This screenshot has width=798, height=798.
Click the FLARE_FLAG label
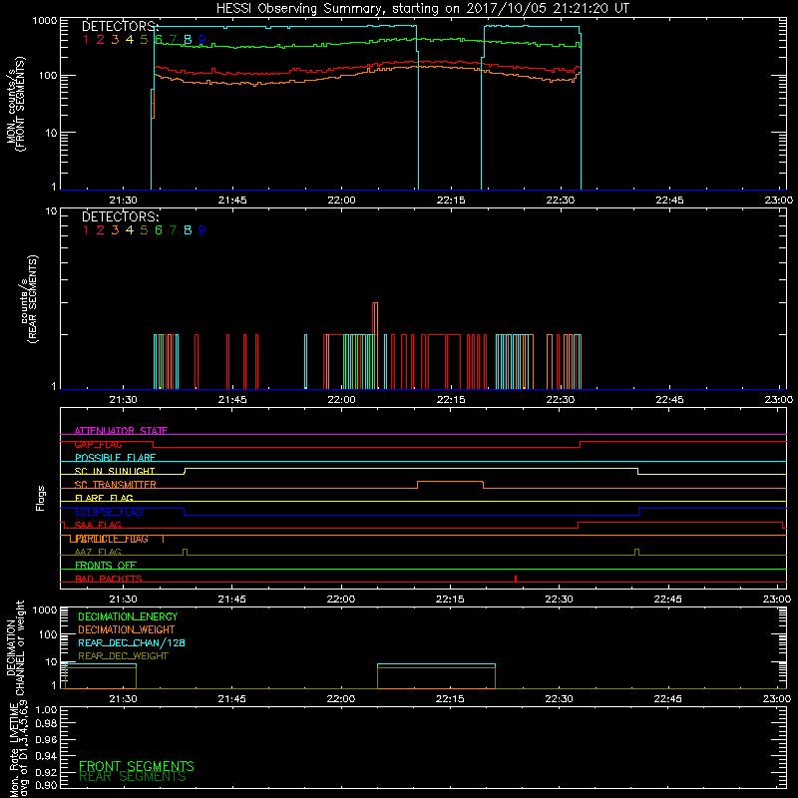(104, 498)
